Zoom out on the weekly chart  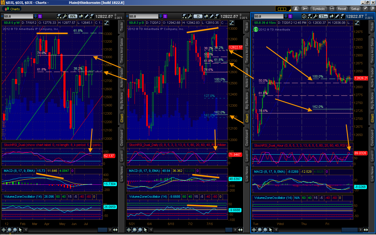click(x=15, y=230)
